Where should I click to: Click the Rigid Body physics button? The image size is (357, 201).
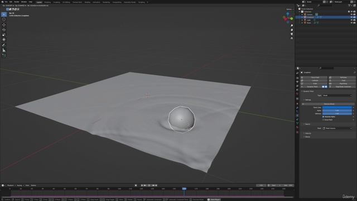click(342, 84)
